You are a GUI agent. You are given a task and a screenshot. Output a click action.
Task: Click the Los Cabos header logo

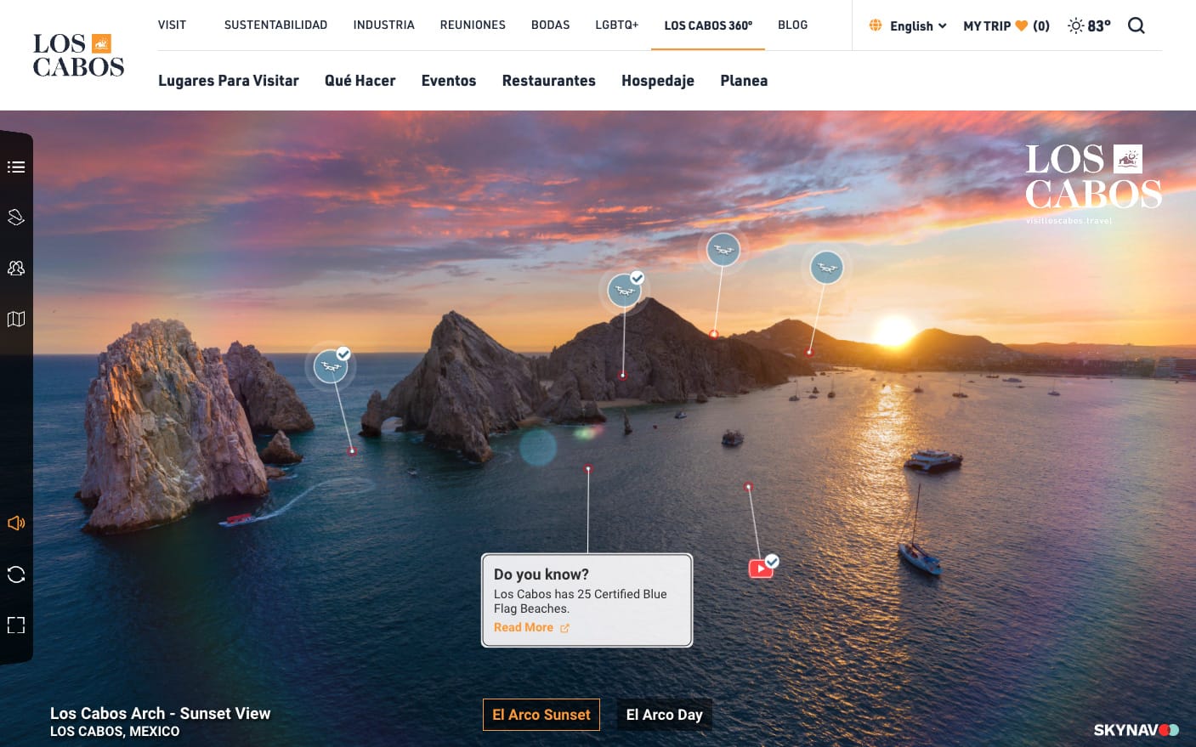coord(78,55)
